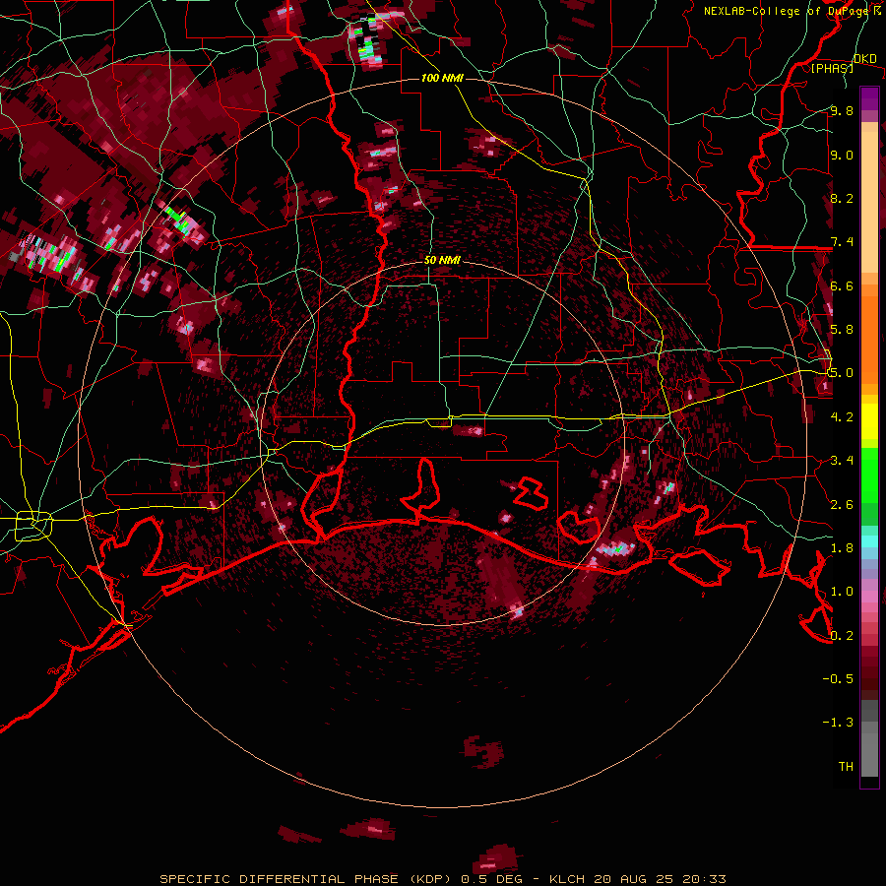Click the KLCH radar site identifier
Screen dimensions: 886x886
click(x=568, y=879)
